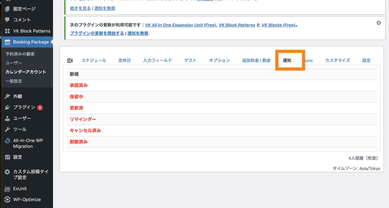
Task: Click the コメント speech bubble icon
Action: tap(8, 20)
